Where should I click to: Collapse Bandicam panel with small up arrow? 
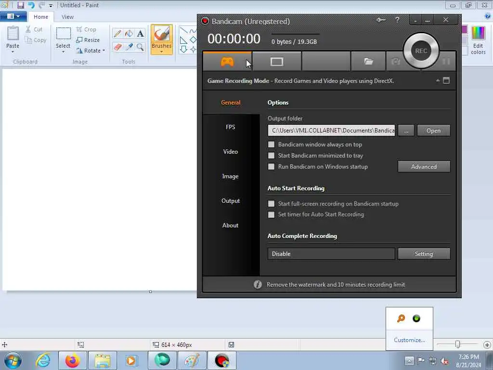tap(438, 80)
